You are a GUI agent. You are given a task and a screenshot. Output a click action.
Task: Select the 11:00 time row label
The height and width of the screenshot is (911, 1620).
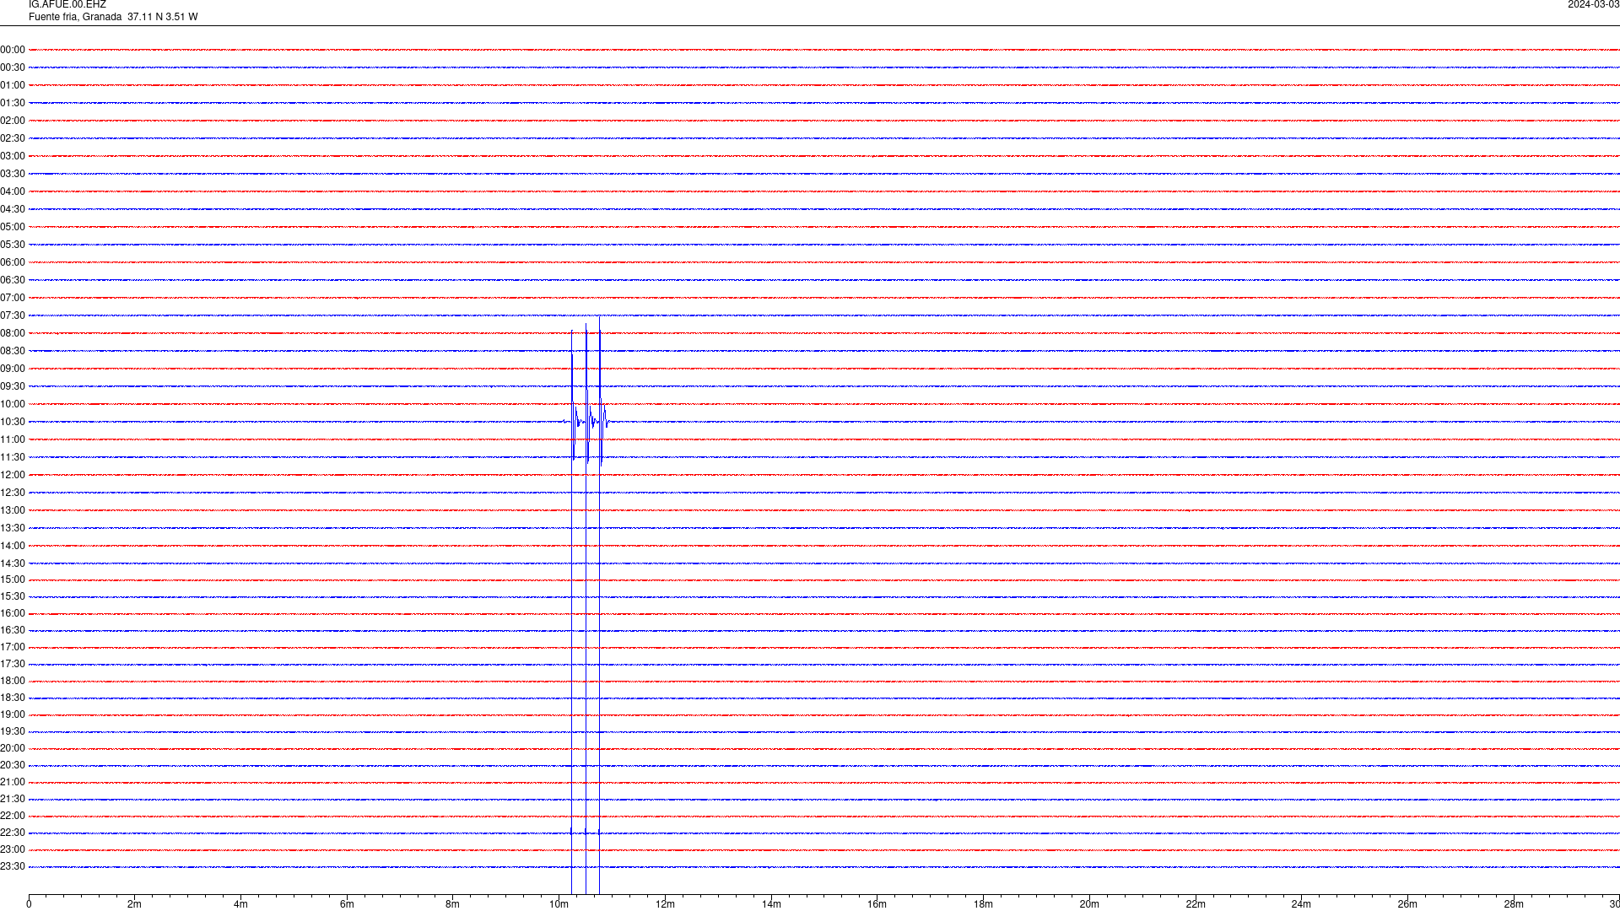[x=13, y=439]
